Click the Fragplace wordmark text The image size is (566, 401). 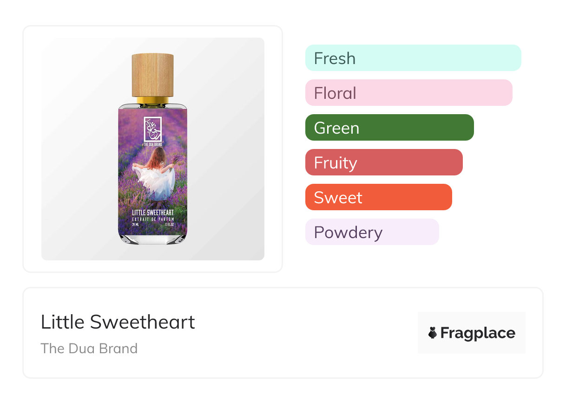(x=478, y=333)
